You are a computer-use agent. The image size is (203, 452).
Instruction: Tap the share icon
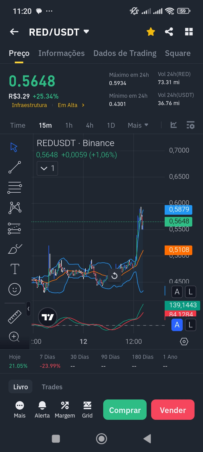(x=169, y=32)
